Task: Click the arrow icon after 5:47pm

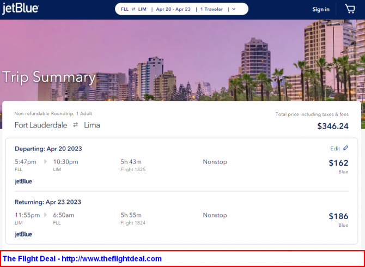Action: point(45,161)
